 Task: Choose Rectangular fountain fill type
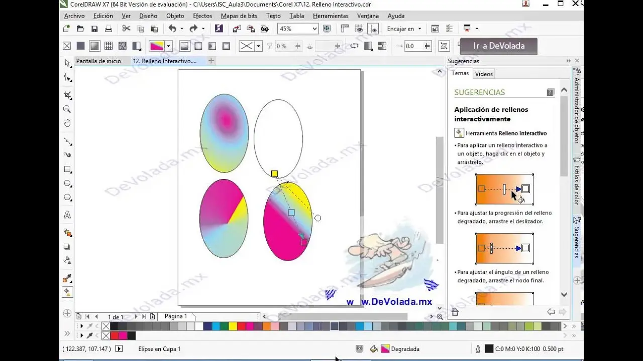click(x=227, y=46)
